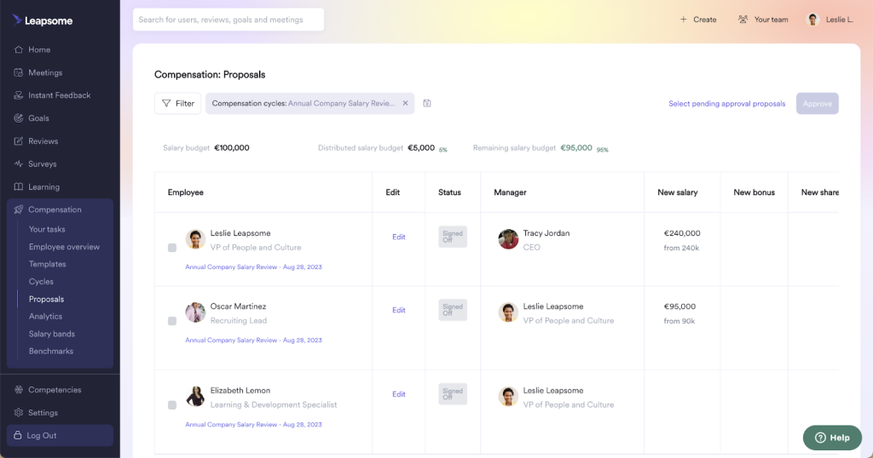Click Edit for Oscar Martinez
This screenshot has width=873, height=458.
(x=398, y=311)
